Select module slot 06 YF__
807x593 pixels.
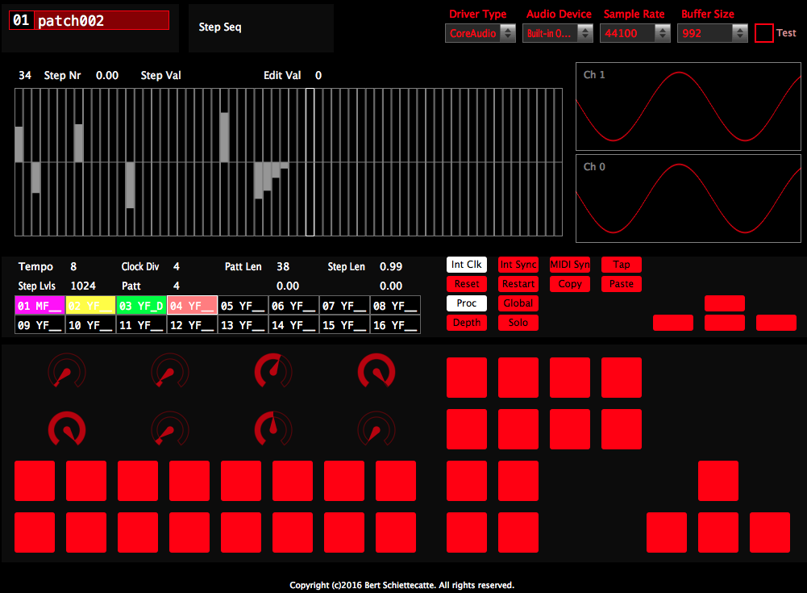294,306
